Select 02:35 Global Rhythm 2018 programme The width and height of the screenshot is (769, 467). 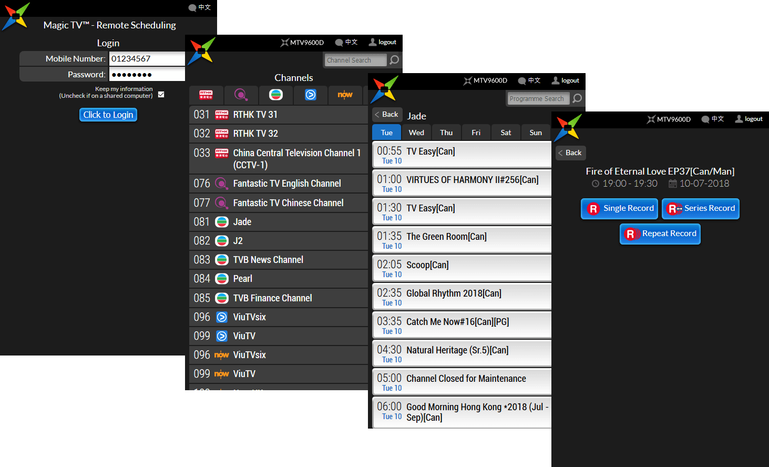click(462, 297)
